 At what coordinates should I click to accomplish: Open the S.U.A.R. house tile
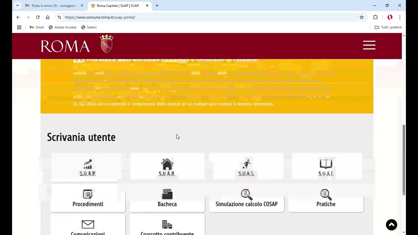tap(167, 167)
